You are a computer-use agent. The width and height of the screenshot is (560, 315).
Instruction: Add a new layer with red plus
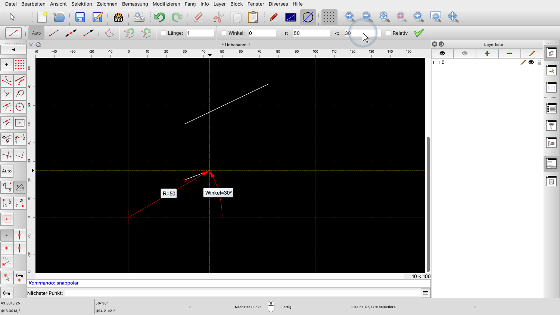(x=487, y=53)
